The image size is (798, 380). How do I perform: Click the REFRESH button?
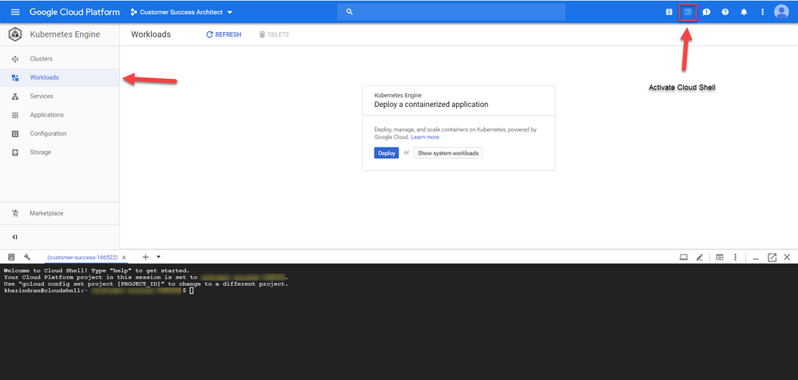point(224,34)
